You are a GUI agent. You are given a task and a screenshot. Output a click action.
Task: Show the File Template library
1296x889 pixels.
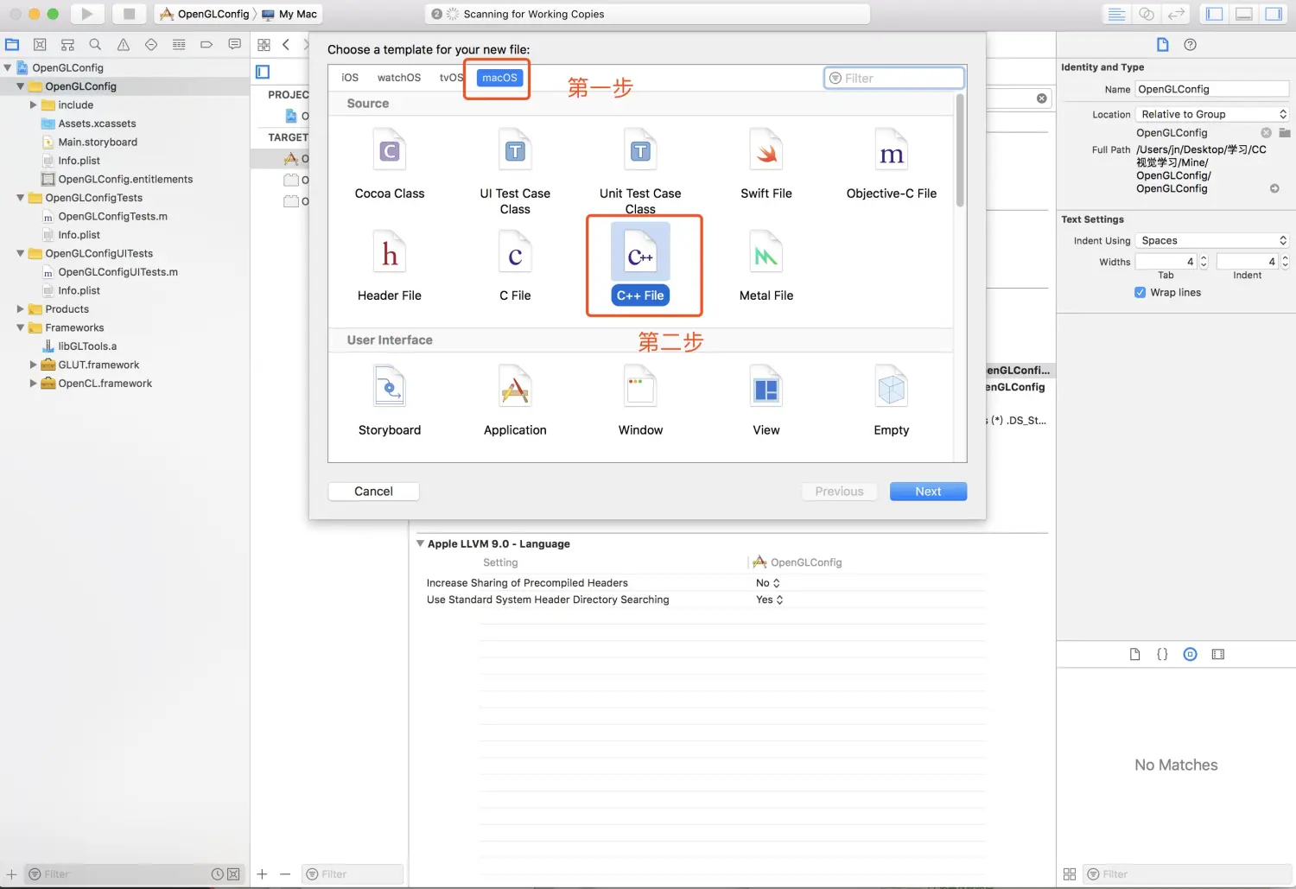pos(1134,654)
